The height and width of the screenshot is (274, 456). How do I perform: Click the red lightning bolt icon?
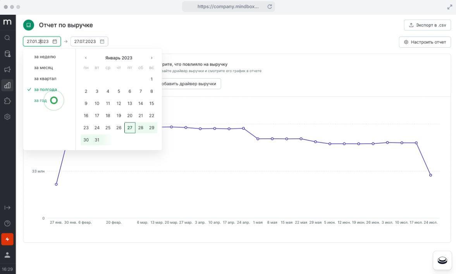coord(7,239)
